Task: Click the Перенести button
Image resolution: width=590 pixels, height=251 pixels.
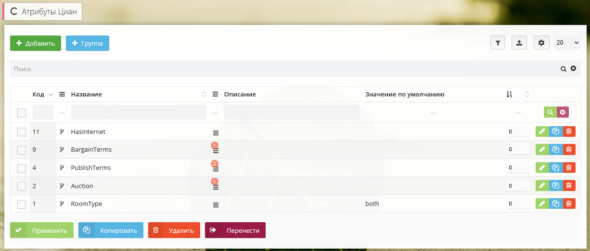Action: point(235,230)
